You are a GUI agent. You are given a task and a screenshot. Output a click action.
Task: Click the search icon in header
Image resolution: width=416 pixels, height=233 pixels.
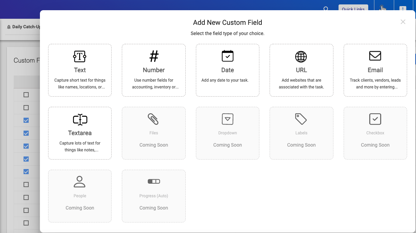click(326, 9)
